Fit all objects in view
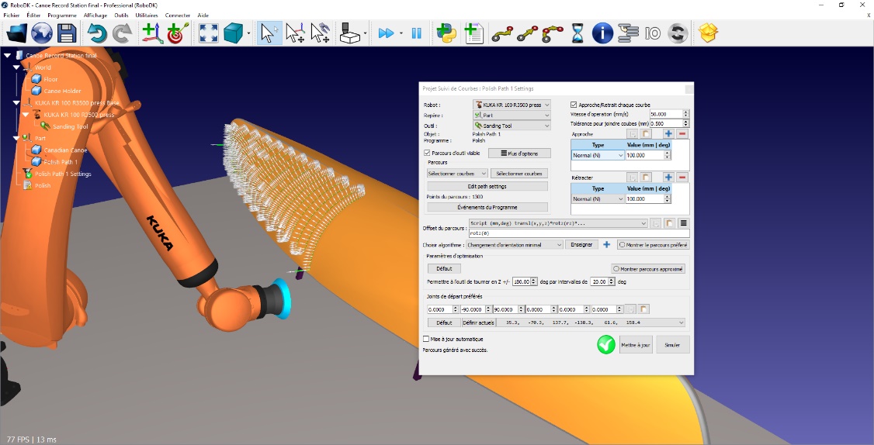Screen dimensions: 874x445 209,33
